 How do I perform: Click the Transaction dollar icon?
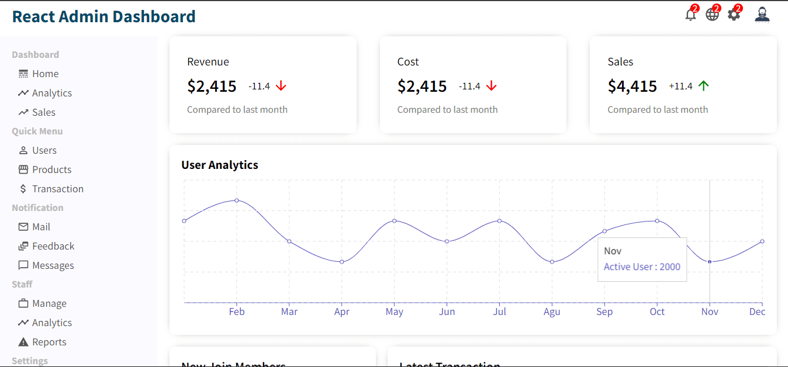(23, 189)
